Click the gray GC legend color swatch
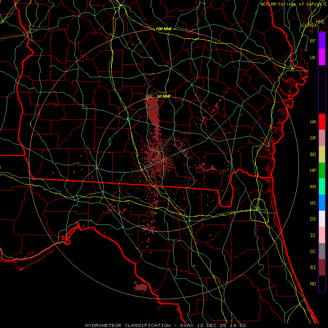 (322, 251)
